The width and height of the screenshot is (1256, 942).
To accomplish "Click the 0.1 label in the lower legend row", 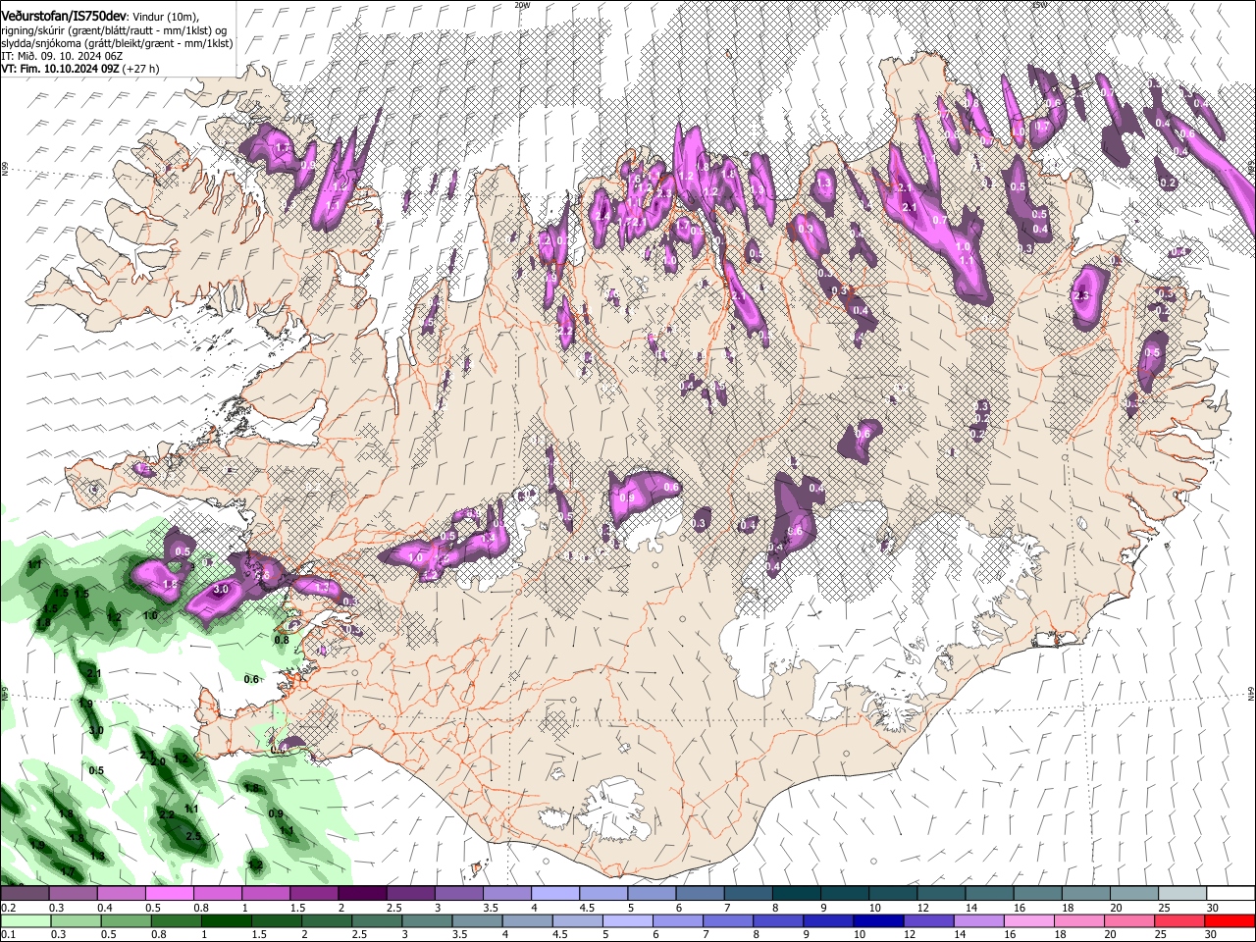I will (7, 935).
